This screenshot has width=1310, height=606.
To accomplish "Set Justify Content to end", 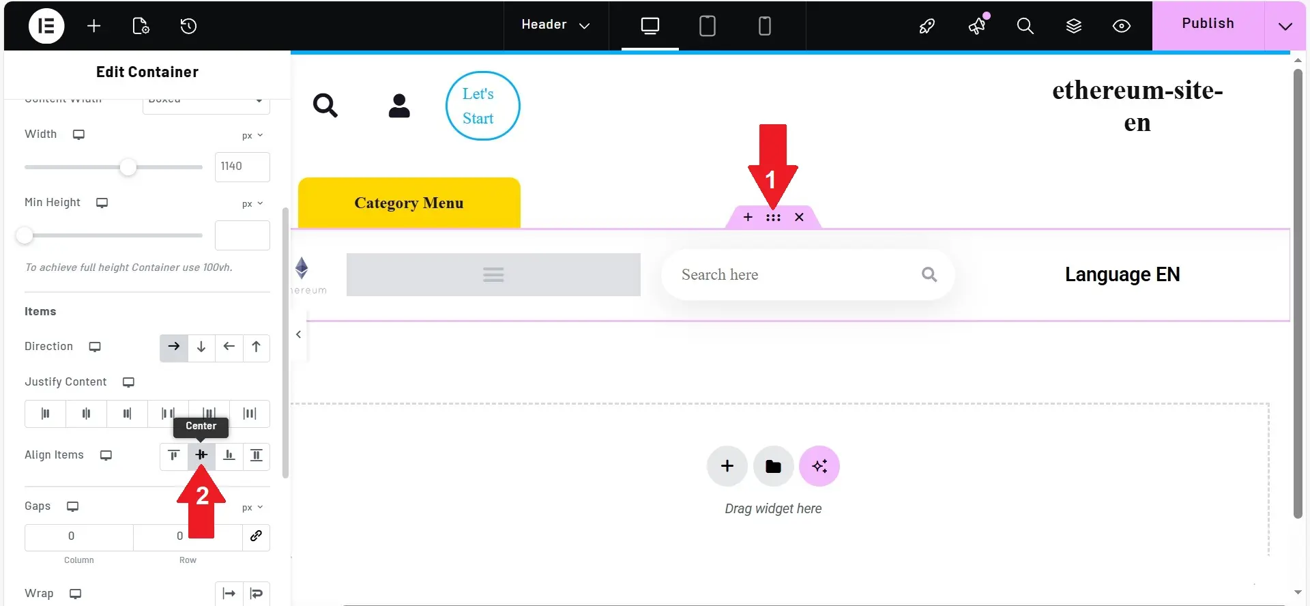I will [127, 414].
